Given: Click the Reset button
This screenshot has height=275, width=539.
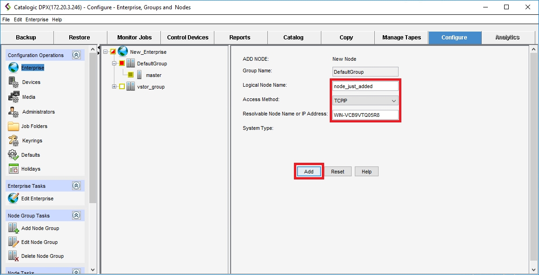Looking at the screenshot, I should coord(338,172).
